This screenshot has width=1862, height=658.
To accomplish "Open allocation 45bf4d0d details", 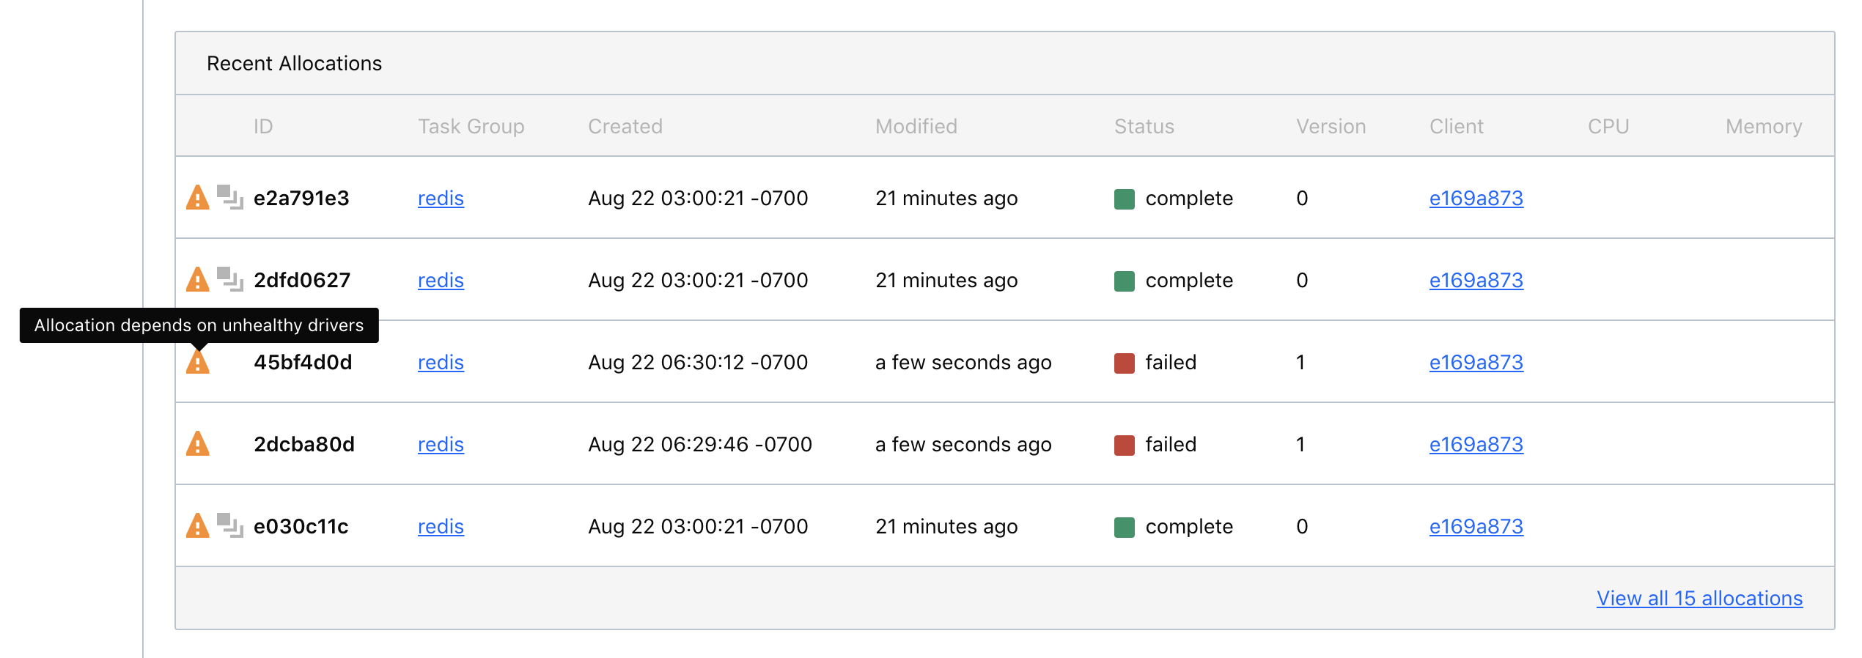I will coord(303,363).
